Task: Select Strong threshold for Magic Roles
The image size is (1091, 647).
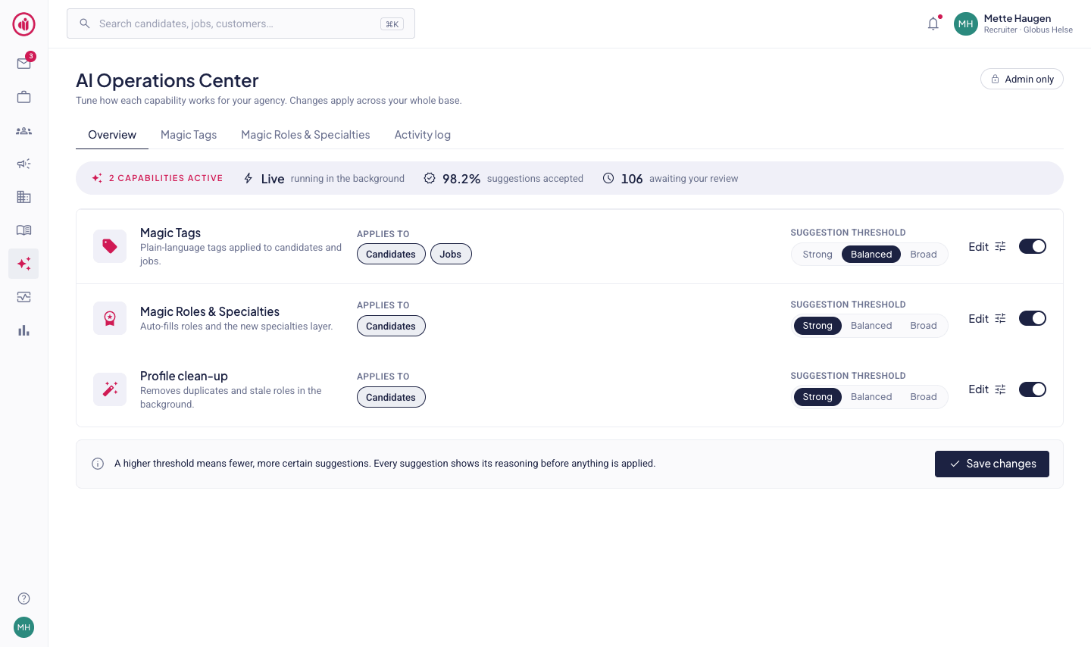Action: [817, 326]
